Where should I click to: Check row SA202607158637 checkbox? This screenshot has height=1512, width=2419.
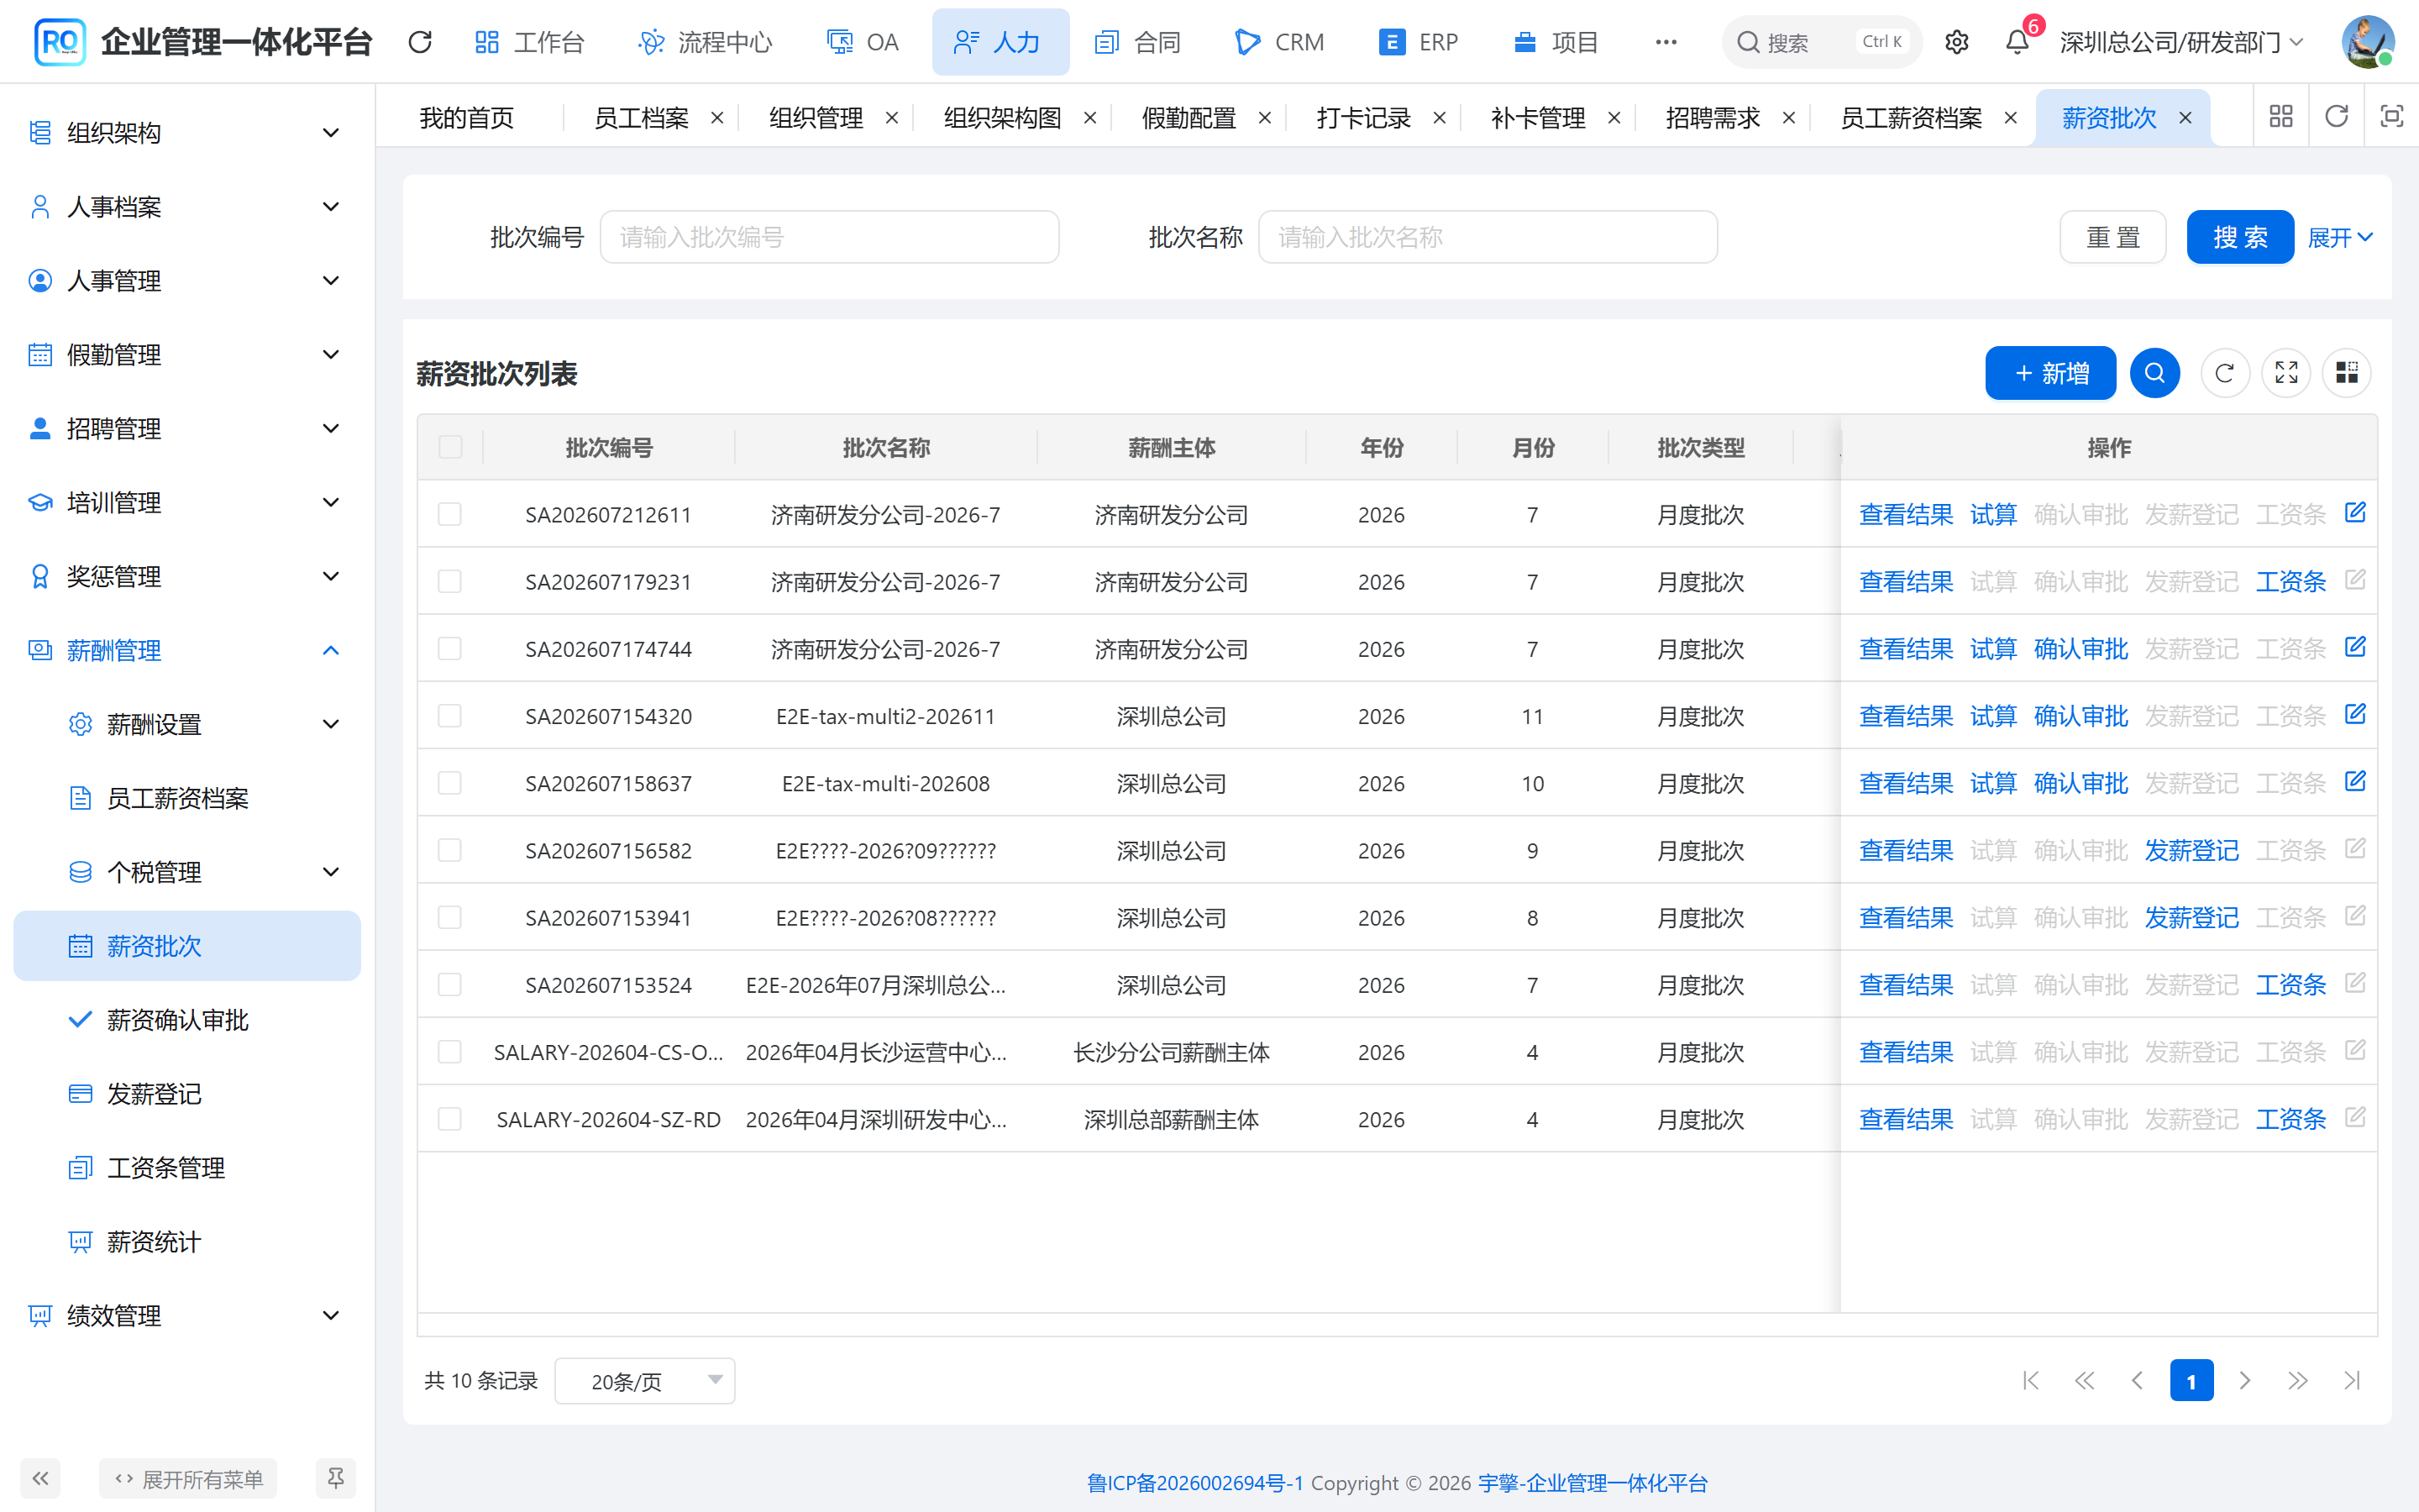coord(450,783)
